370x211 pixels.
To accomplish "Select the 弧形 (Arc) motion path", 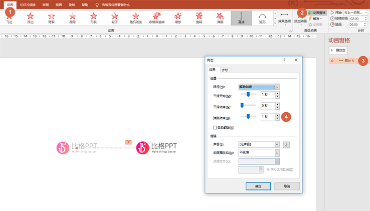I will [262, 18].
